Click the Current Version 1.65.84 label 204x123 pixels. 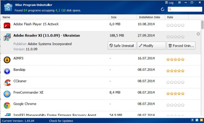click(18, 121)
